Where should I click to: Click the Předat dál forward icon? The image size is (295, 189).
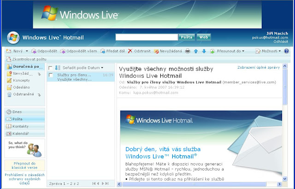103,51
